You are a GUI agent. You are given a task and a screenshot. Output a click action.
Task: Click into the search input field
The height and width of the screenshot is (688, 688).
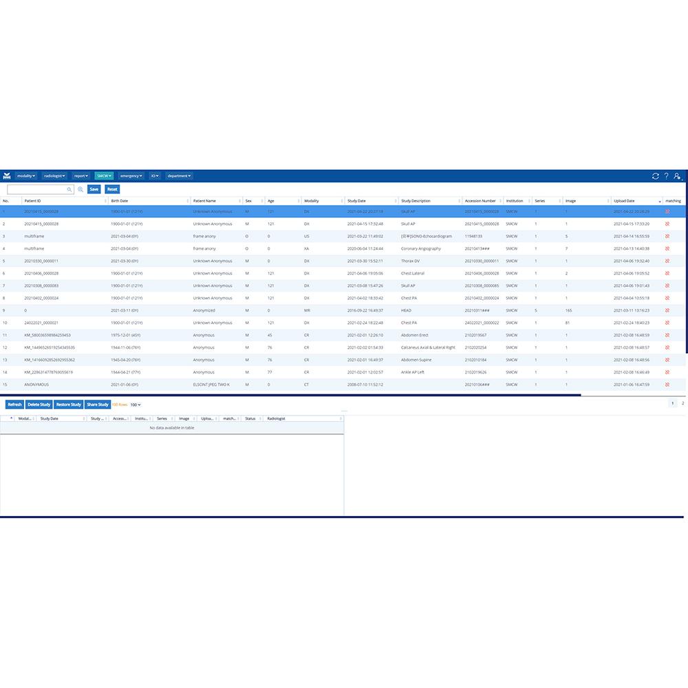click(38, 189)
